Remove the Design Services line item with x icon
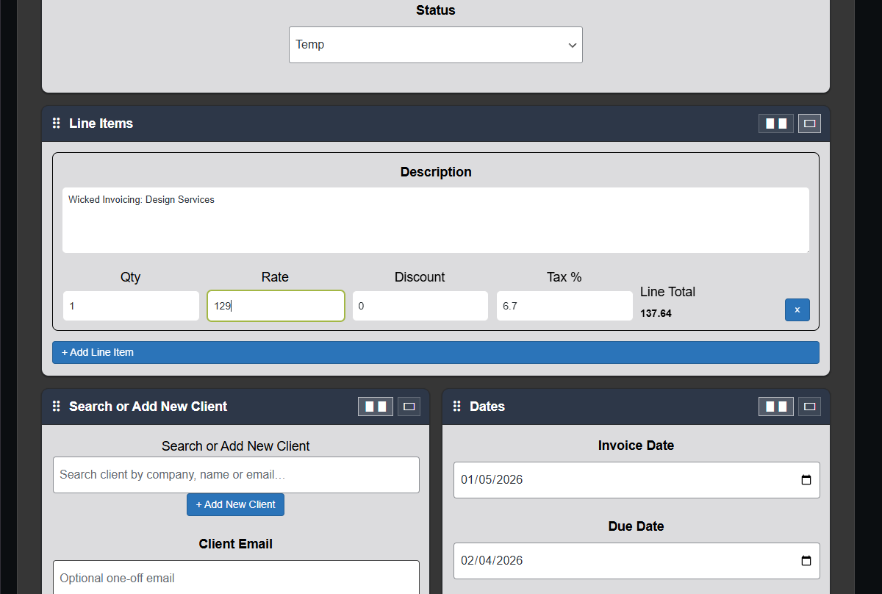The image size is (882, 594). (797, 309)
